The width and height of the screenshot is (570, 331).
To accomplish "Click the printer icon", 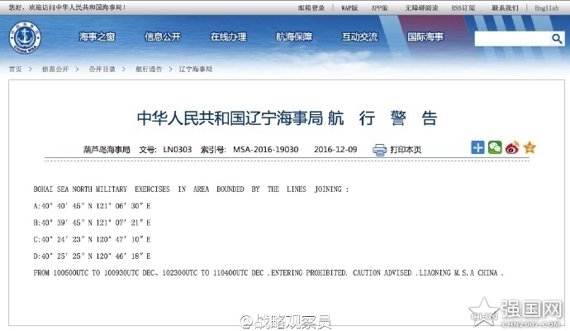I will click(x=379, y=150).
